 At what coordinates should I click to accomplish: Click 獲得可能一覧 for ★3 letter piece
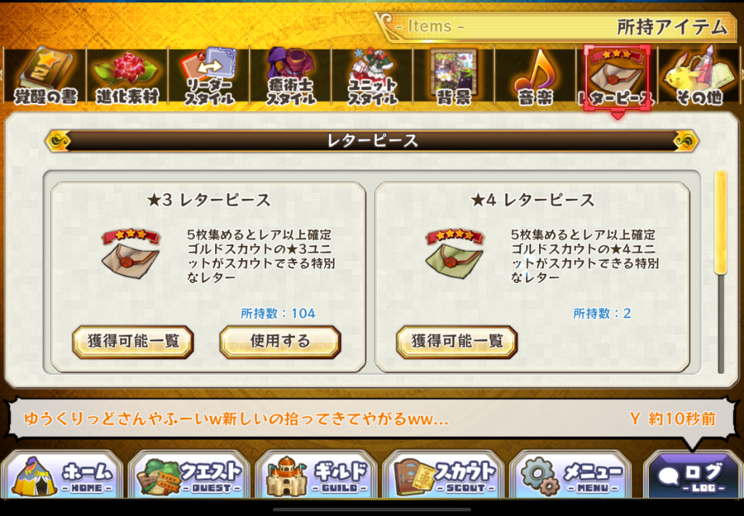coord(133,342)
